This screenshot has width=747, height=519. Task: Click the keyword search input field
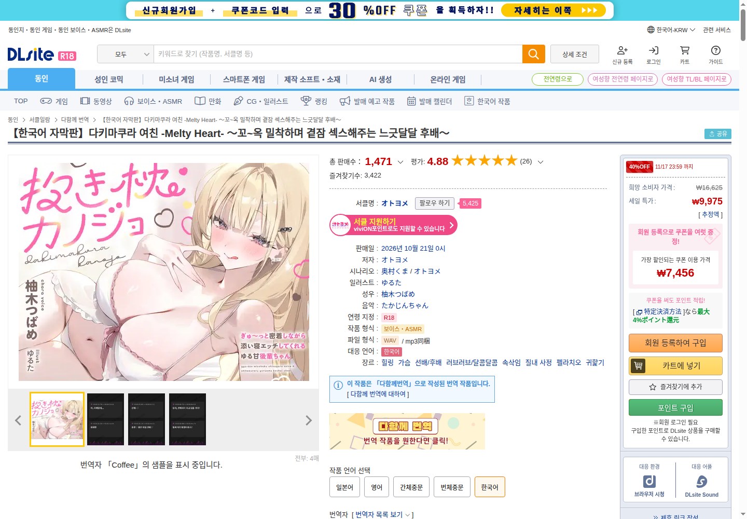[338, 54]
